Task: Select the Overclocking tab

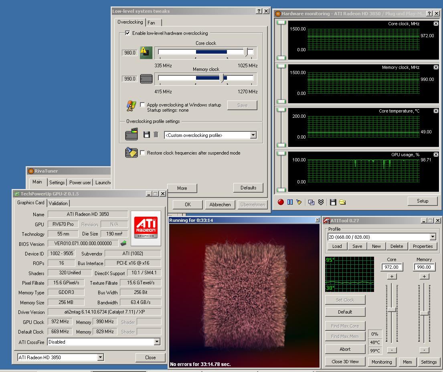Action: coord(130,22)
